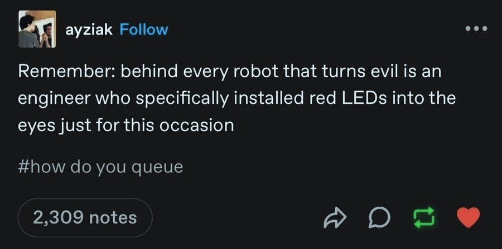Follow the ayziak blog
The image size is (502, 249).
tap(143, 29)
